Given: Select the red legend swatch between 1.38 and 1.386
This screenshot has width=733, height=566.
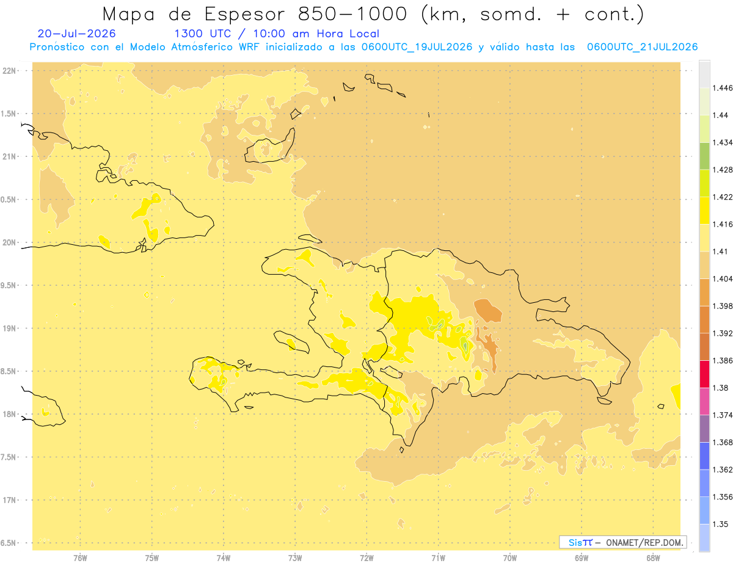Looking at the screenshot, I should click(704, 374).
